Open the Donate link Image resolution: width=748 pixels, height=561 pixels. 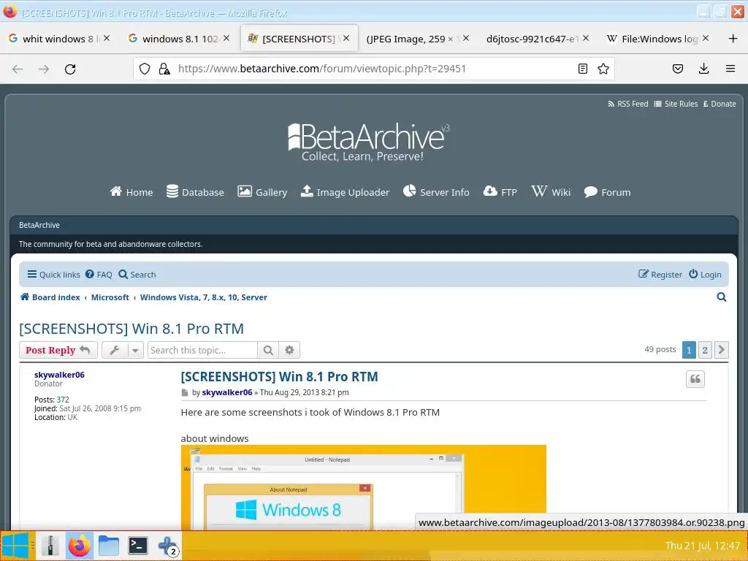(720, 104)
